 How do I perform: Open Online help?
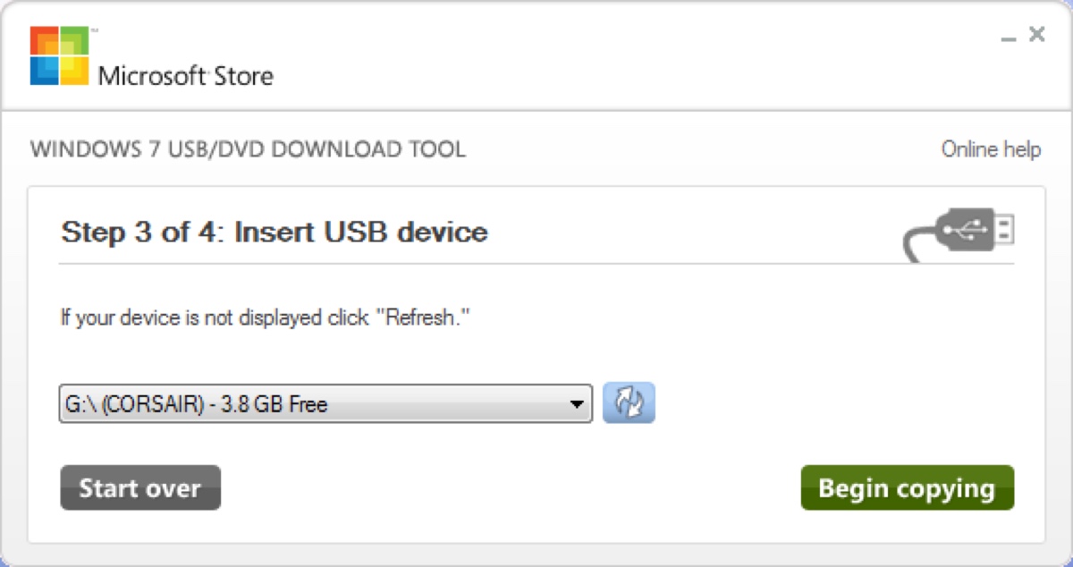991,149
